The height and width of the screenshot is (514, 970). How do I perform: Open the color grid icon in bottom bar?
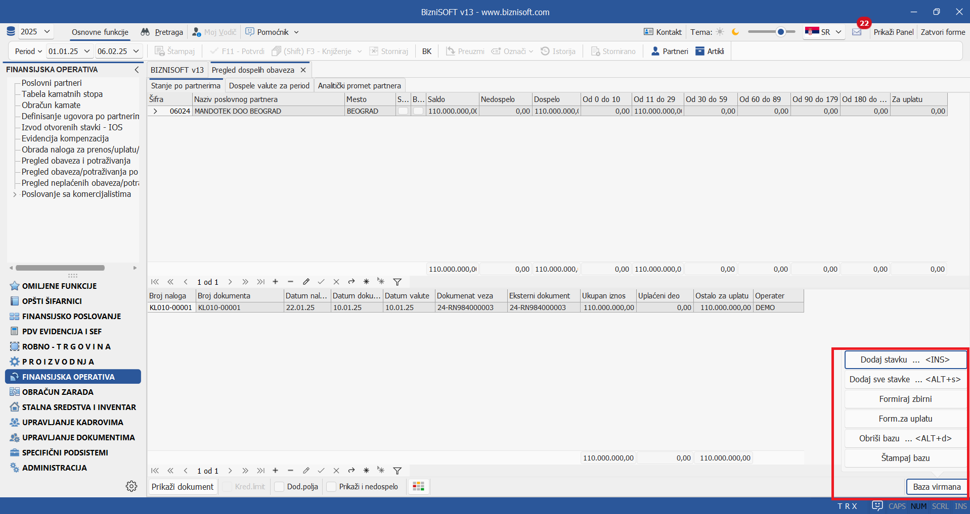[x=418, y=486]
